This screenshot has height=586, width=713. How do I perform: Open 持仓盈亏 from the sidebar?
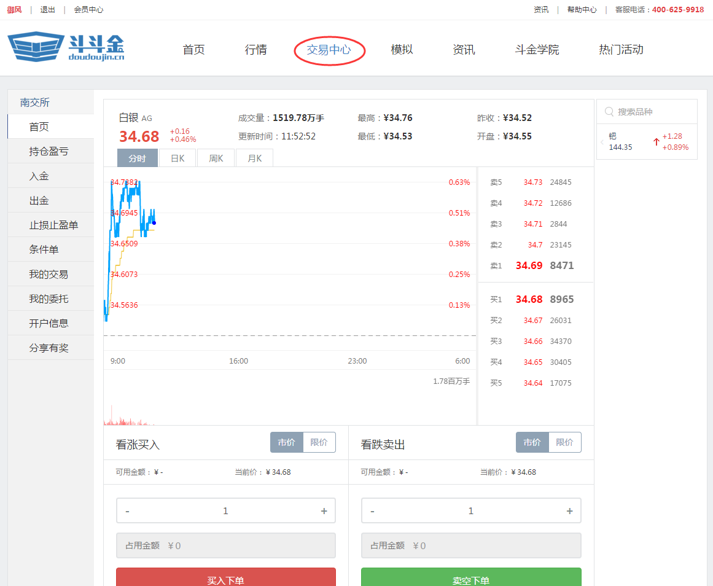[50, 150]
